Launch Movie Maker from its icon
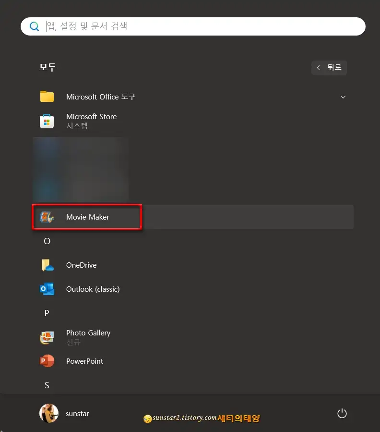380x432 pixels. coord(47,217)
